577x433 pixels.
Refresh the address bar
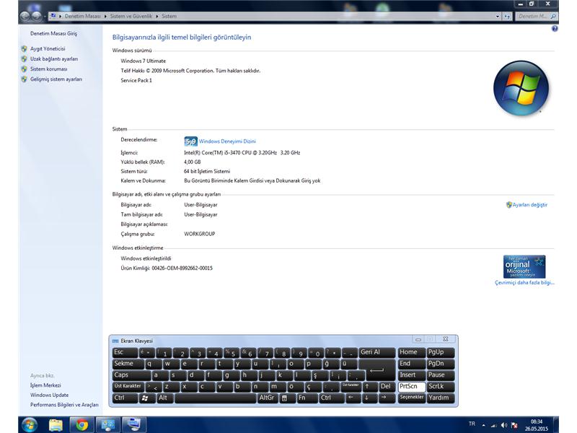[x=508, y=16]
